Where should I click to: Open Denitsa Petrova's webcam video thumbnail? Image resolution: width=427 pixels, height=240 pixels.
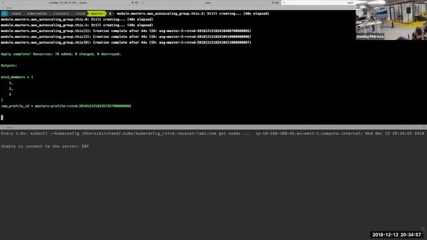tap(392, 20)
